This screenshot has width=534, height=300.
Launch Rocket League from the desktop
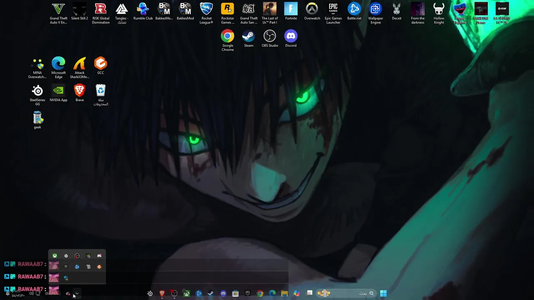[x=206, y=13]
